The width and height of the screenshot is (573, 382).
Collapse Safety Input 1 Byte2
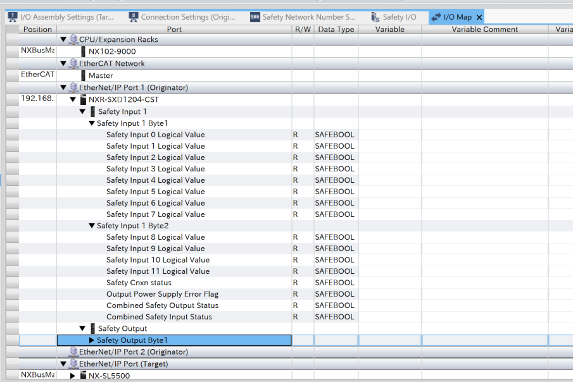(92, 226)
